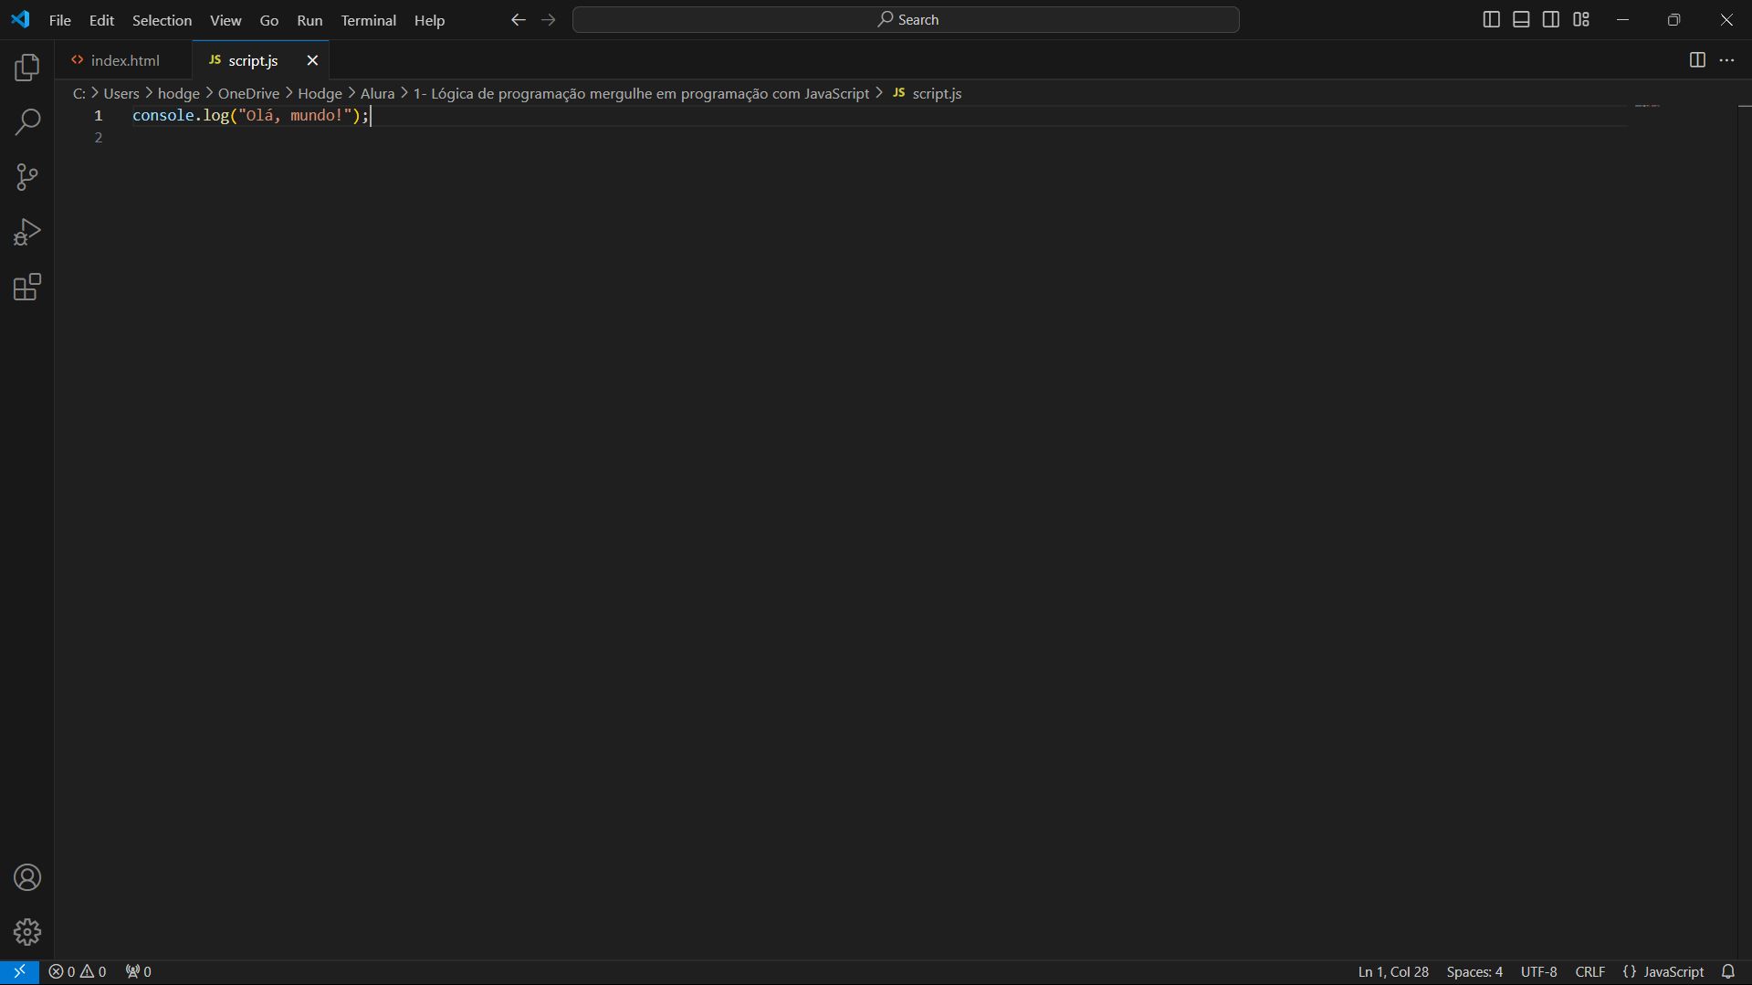Viewport: 1752px width, 985px height.
Task: Expand the capitalized Hodge breadcrumb folder
Action: [320, 93]
